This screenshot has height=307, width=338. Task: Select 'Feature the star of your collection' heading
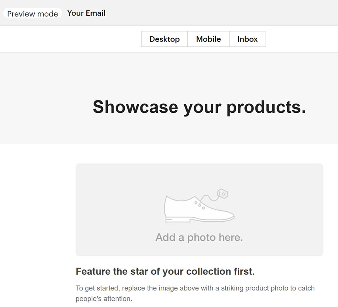pos(165,271)
